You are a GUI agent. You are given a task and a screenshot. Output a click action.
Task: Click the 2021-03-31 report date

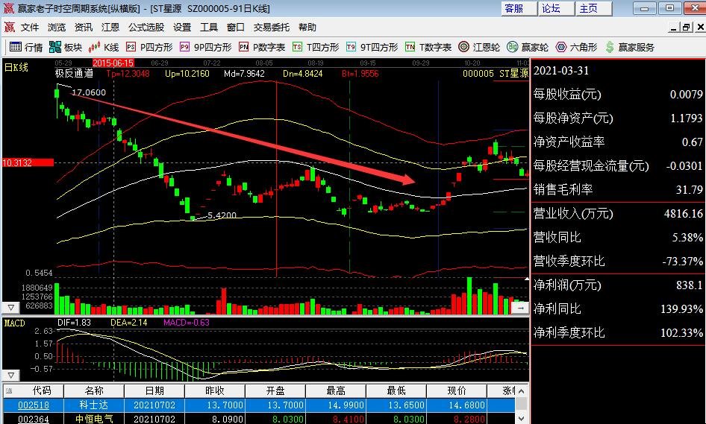tap(561, 71)
